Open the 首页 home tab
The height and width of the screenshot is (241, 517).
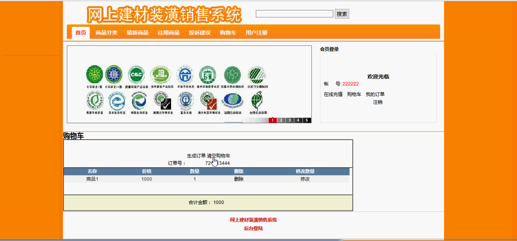point(81,32)
